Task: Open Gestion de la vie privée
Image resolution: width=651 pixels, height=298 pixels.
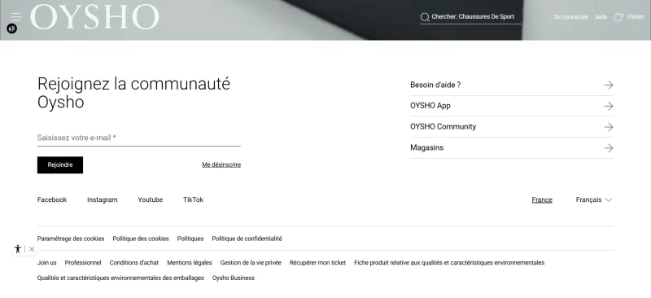Action: [x=251, y=263]
